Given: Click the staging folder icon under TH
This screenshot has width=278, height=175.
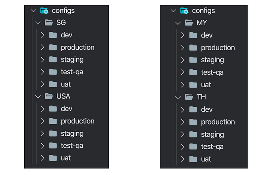Looking at the screenshot, I should pos(193,134).
